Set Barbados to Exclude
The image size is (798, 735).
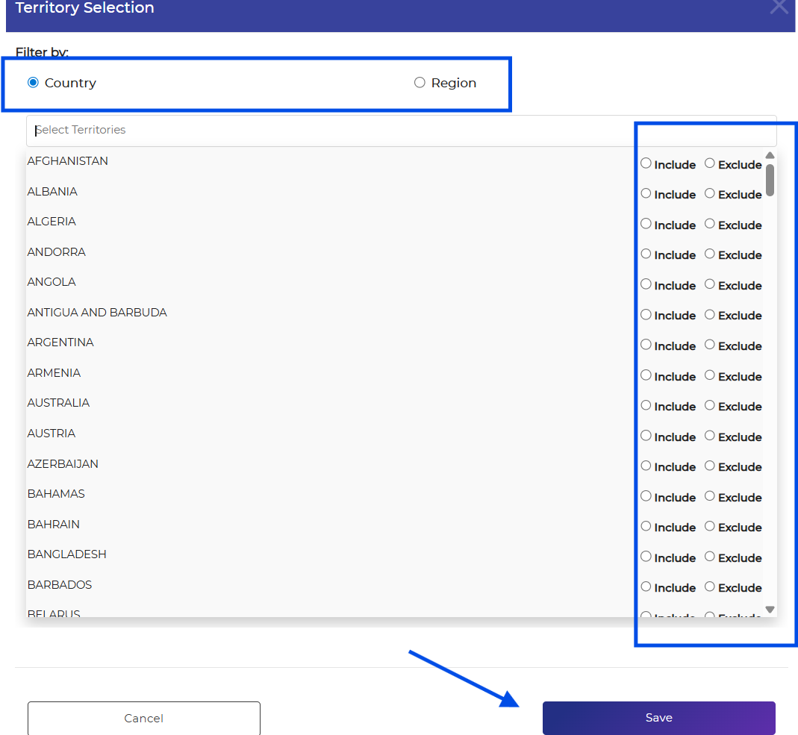pos(710,587)
